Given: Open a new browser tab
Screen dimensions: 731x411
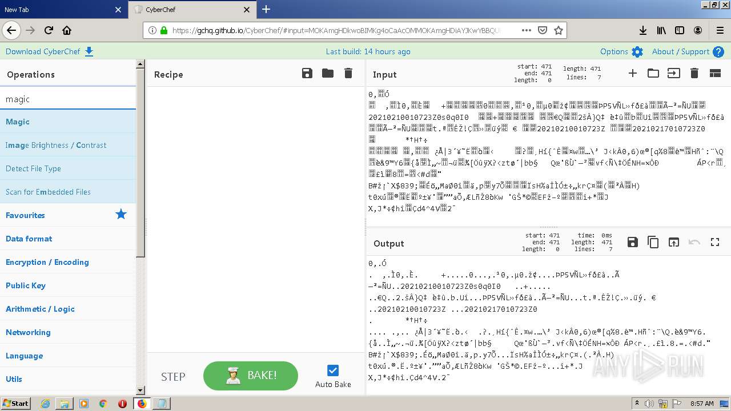Looking at the screenshot, I should [266, 9].
